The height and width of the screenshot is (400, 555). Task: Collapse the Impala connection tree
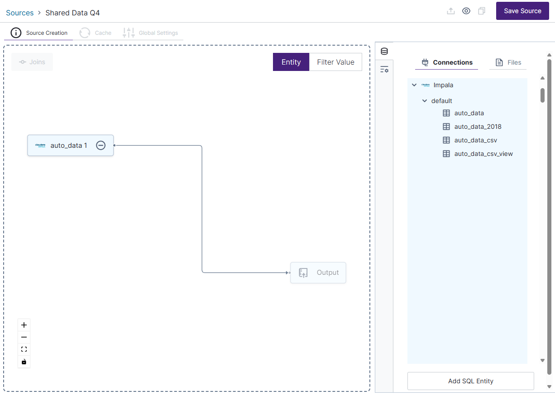[x=414, y=85]
